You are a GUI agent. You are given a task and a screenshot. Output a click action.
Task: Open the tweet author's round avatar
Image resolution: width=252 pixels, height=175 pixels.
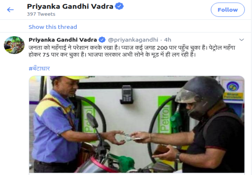[x=14, y=45]
